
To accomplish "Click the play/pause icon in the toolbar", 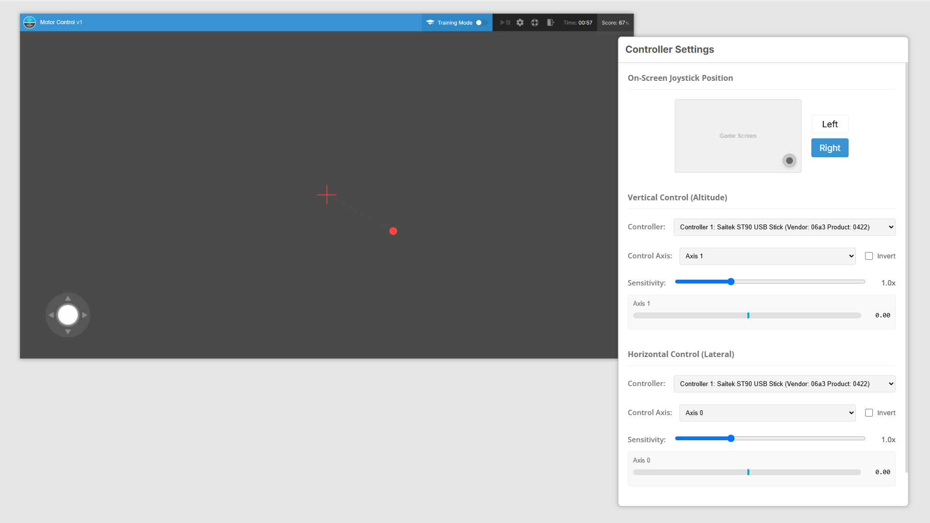I will [x=505, y=23].
